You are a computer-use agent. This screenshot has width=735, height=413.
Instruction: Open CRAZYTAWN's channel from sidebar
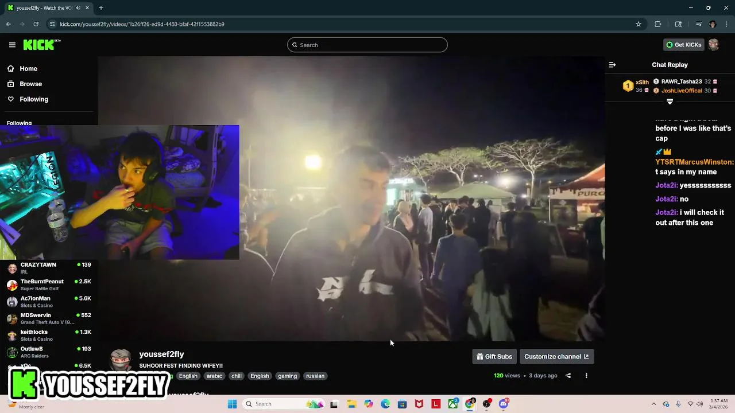point(49,268)
